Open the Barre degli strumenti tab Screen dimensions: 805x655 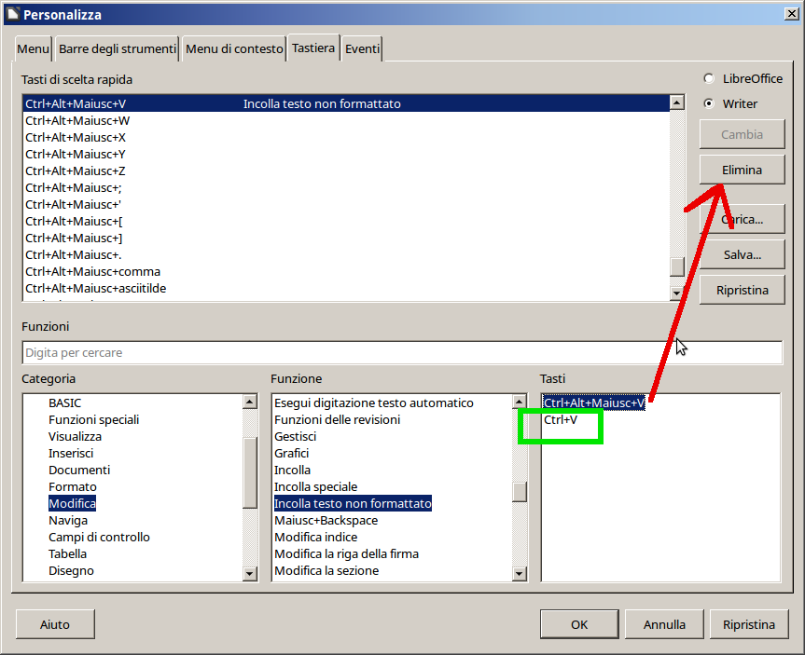pyautogui.click(x=117, y=48)
